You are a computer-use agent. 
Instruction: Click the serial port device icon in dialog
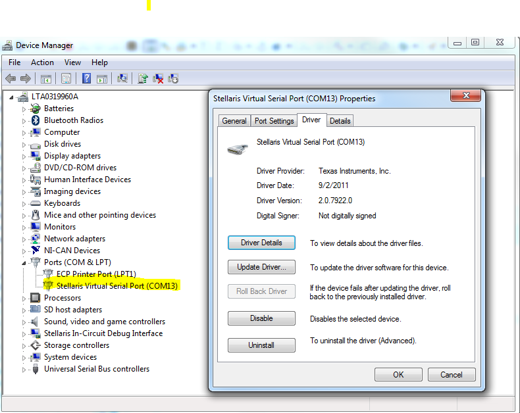(x=238, y=149)
